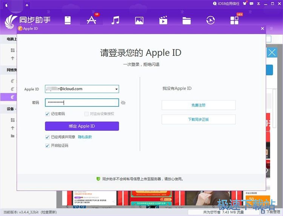283x216 pixels.
Task: Open the App Store apps icon
Action: click(91, 20)
